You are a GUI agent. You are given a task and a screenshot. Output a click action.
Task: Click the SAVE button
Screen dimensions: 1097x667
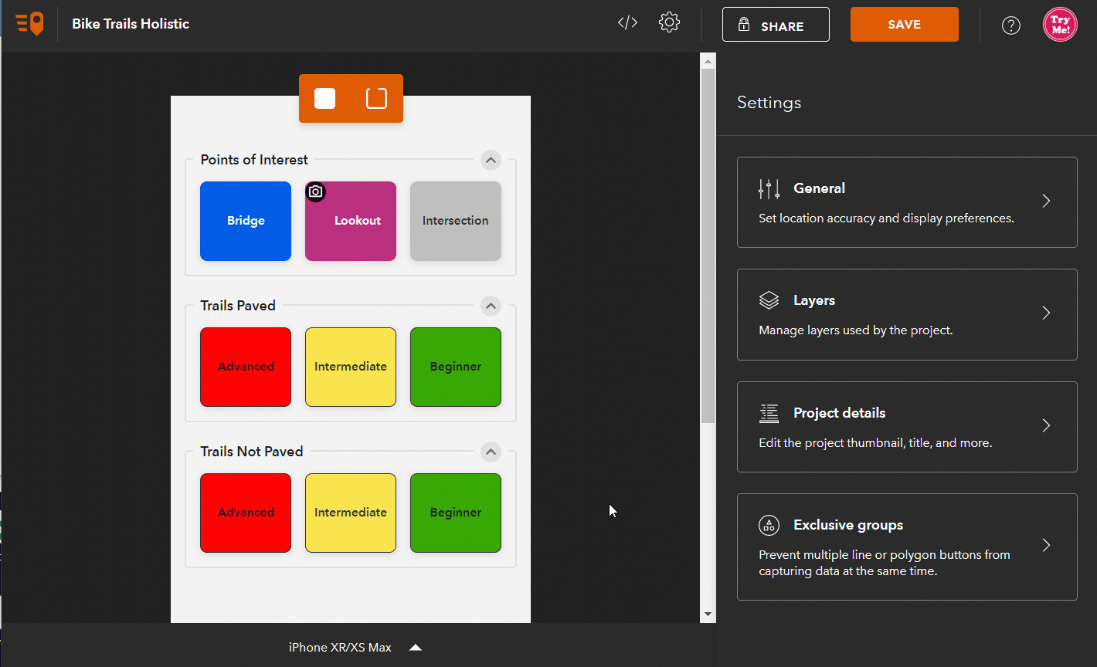pos(905,25)
